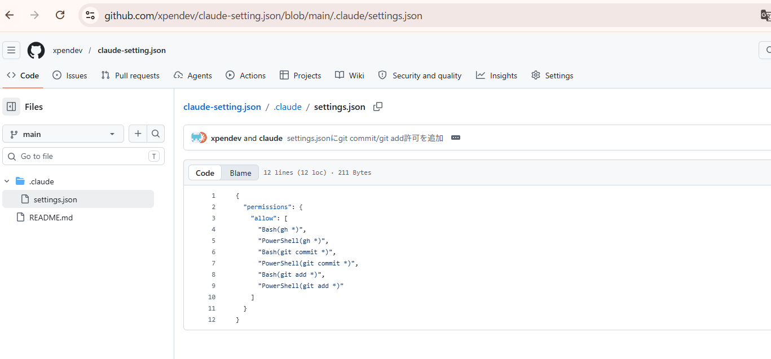
Task: Open site information icon in address bar
Action: [x=90, y=15]
